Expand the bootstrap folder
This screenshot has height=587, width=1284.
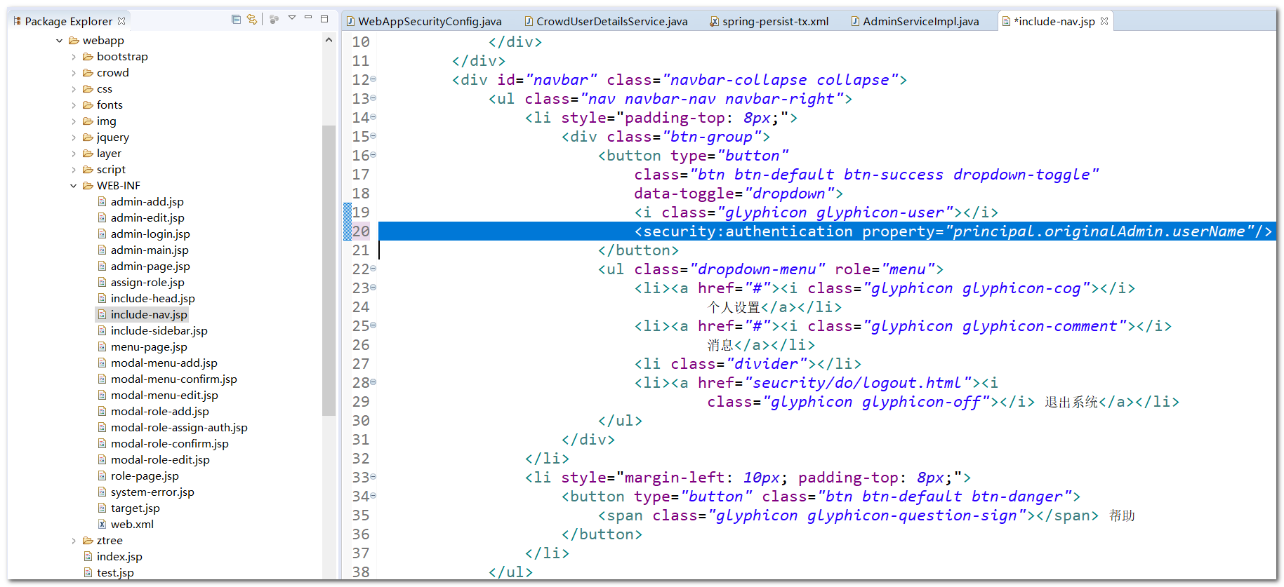[74, 57]
